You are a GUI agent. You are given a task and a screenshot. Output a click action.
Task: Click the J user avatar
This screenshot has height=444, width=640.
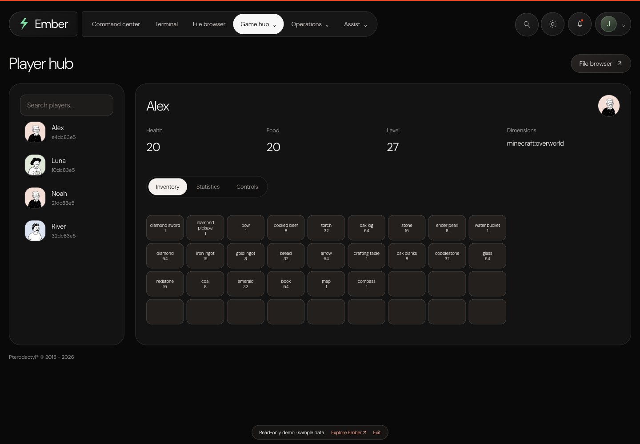tap(608, 24)
